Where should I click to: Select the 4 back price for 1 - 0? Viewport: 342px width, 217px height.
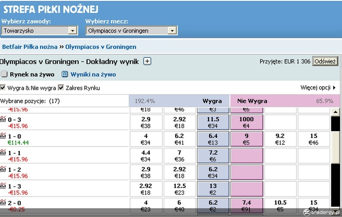[146, 139]
